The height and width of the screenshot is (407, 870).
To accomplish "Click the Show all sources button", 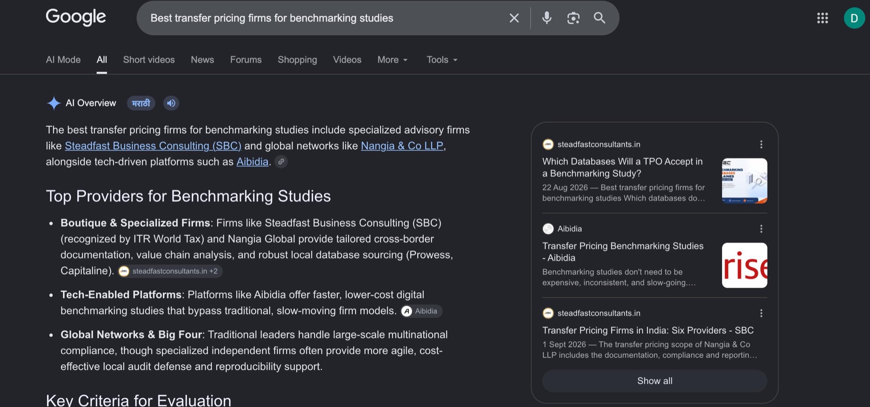I will click(654, 381).
